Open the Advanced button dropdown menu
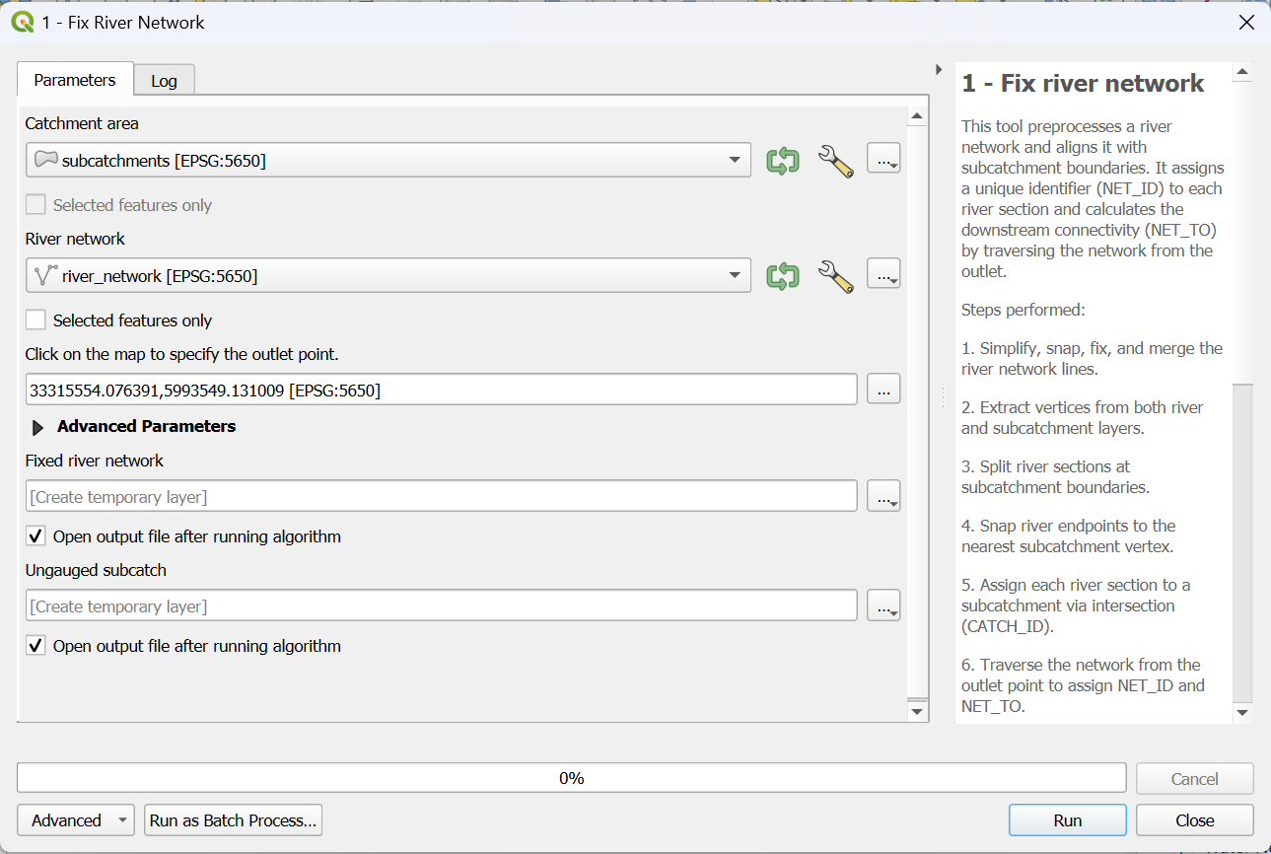 coord(76,820)
